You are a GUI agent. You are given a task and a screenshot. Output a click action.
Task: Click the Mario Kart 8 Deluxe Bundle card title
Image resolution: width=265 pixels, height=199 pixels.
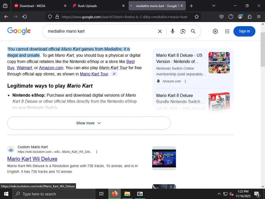pos(180,98)
